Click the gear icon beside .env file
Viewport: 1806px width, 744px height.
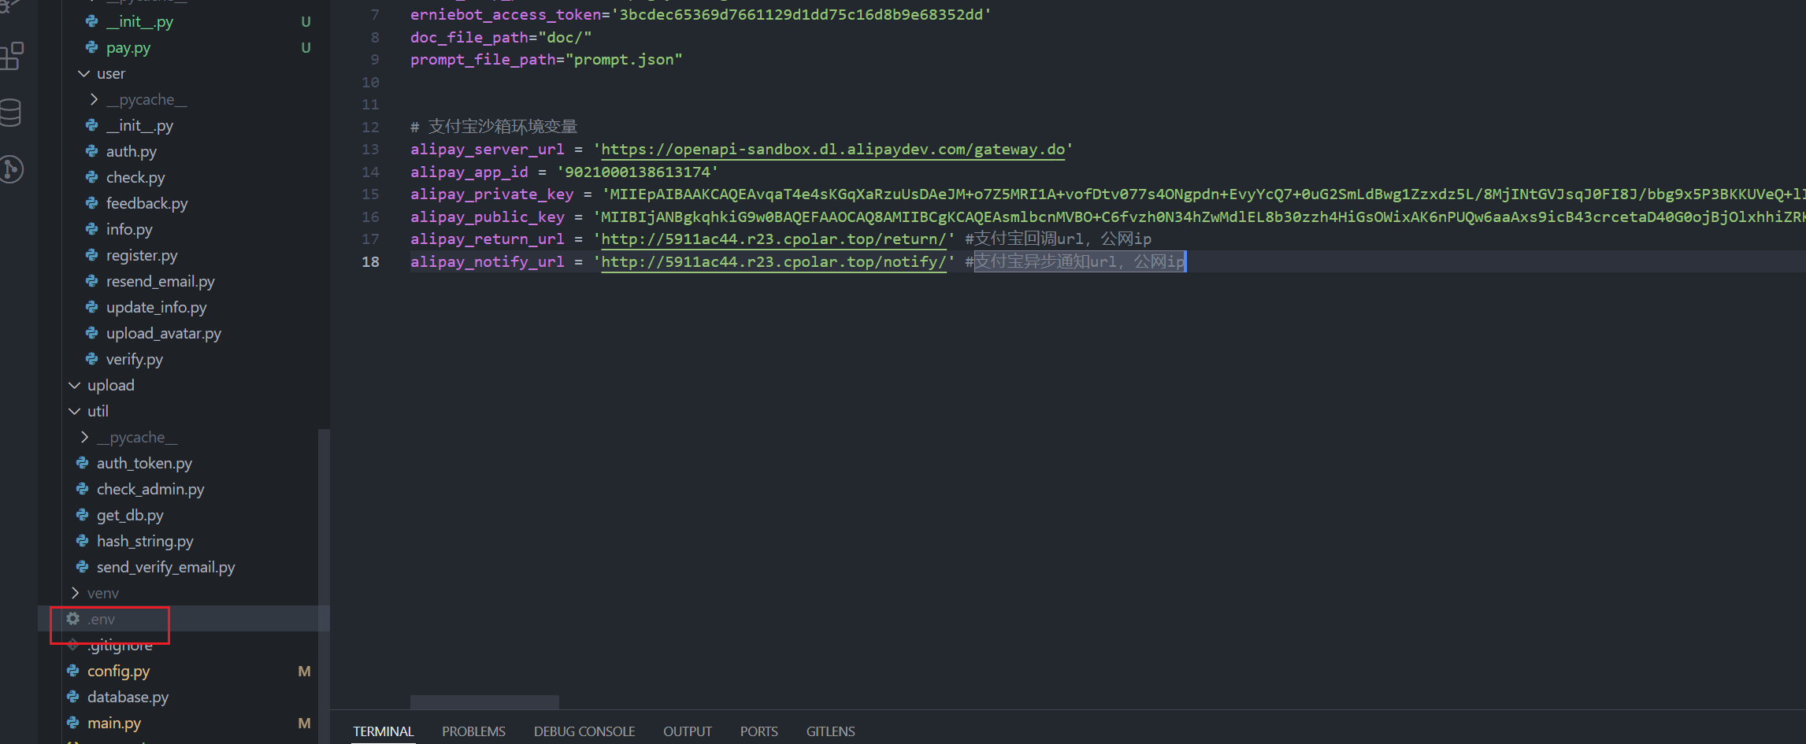click(73, 619)
